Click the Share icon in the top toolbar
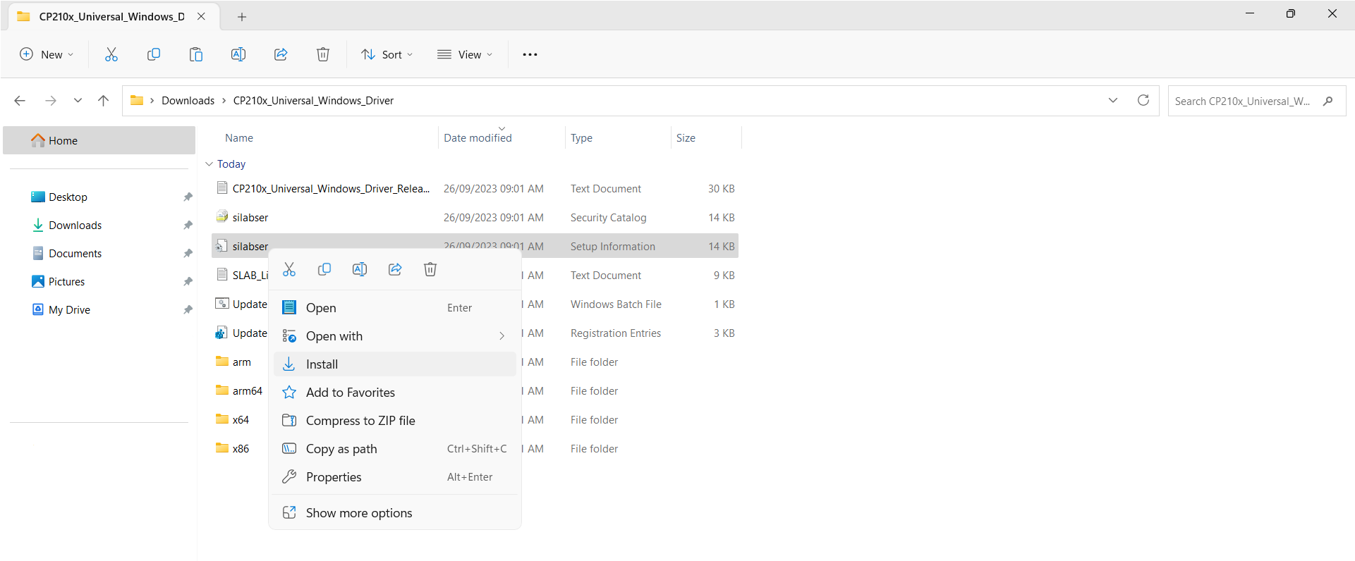1355x561 pixels. click(x=281, y=54)
